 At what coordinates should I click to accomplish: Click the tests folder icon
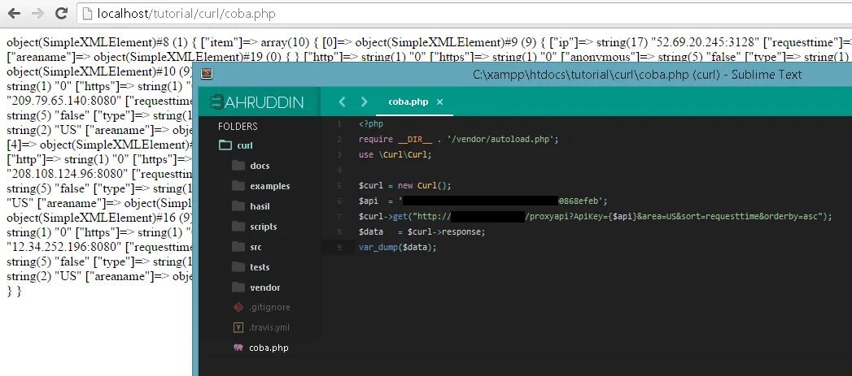coord(238,266)
